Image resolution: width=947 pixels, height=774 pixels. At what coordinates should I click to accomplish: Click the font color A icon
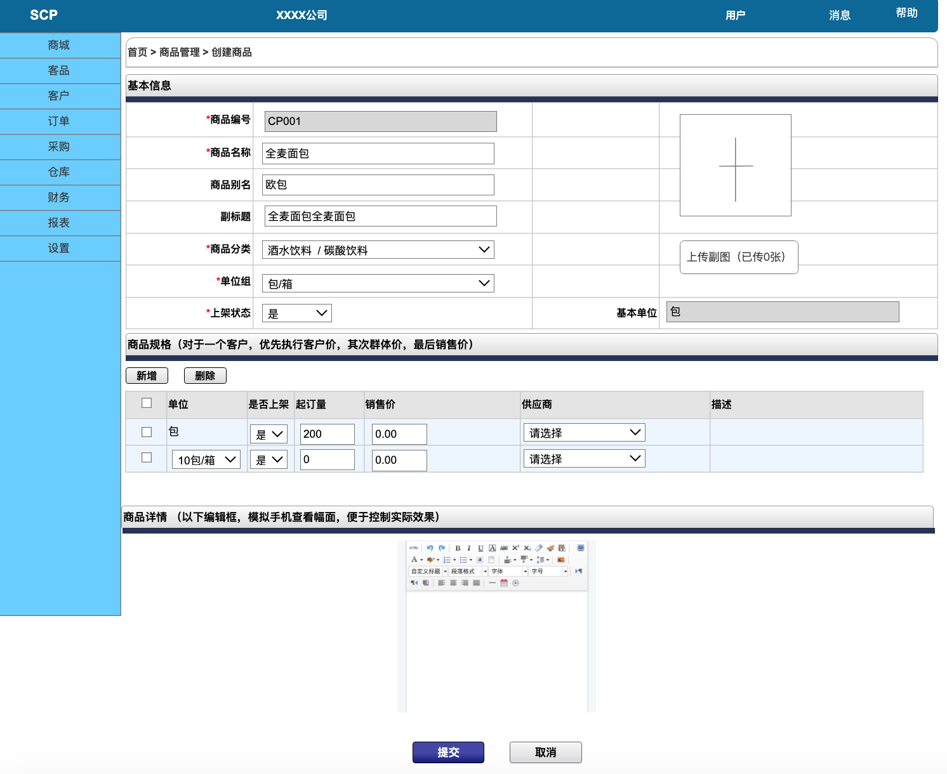(414, 560)
